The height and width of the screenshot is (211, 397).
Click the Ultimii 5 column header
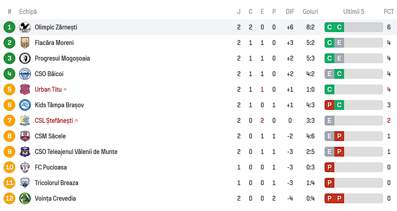[354, 12]
